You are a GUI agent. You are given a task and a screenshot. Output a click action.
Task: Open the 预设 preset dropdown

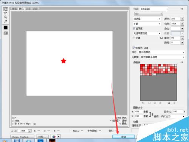[154, 9]
